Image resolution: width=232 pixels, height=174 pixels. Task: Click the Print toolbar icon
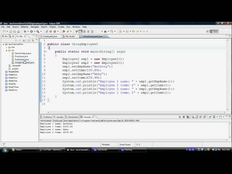(18, 32)
